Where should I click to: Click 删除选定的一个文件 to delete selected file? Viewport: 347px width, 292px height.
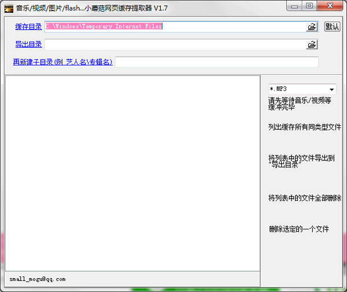pyautogui.click(x=299, y=229)
